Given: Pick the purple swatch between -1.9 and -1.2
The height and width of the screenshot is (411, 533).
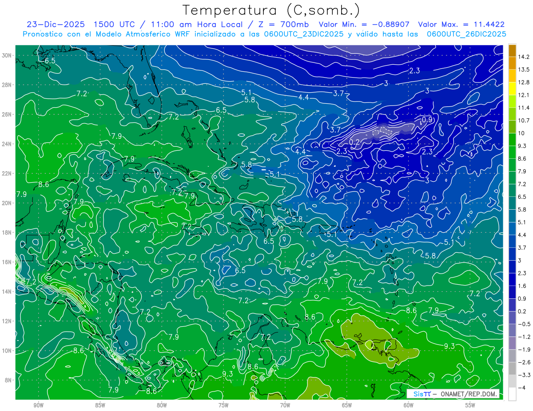Looking at the screenshot, I should click(512, 343).
